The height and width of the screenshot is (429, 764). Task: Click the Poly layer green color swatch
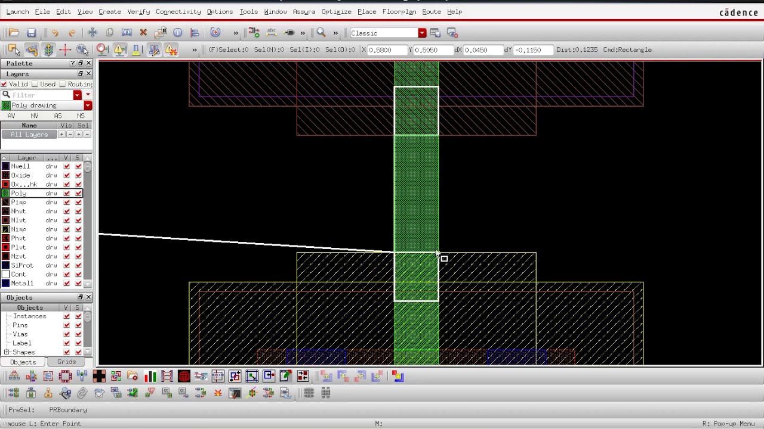pyautogui.click(x=5, y=193)
